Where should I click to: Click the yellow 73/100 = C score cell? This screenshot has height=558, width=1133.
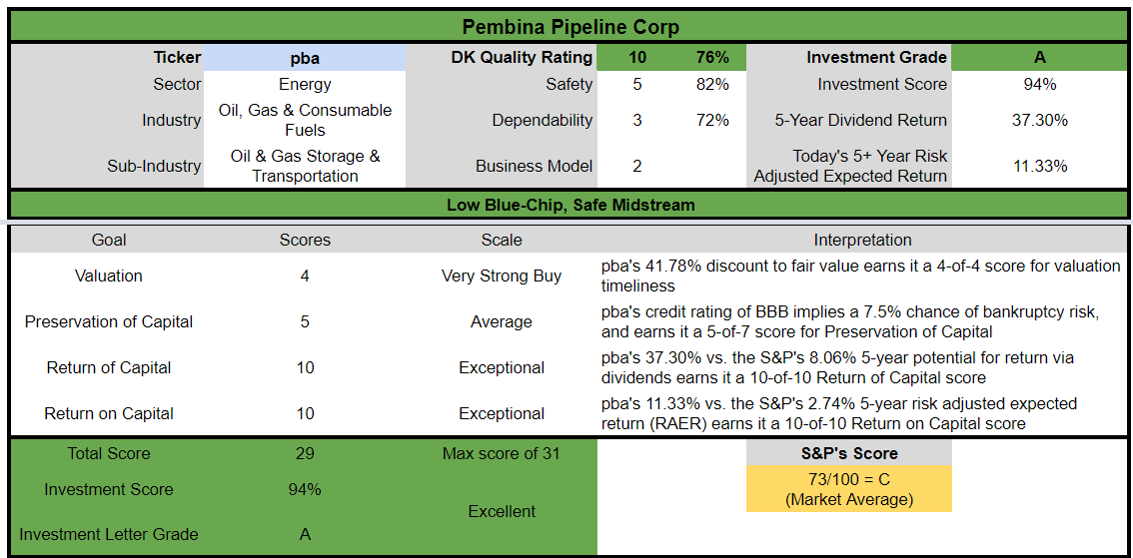(849, 489)
